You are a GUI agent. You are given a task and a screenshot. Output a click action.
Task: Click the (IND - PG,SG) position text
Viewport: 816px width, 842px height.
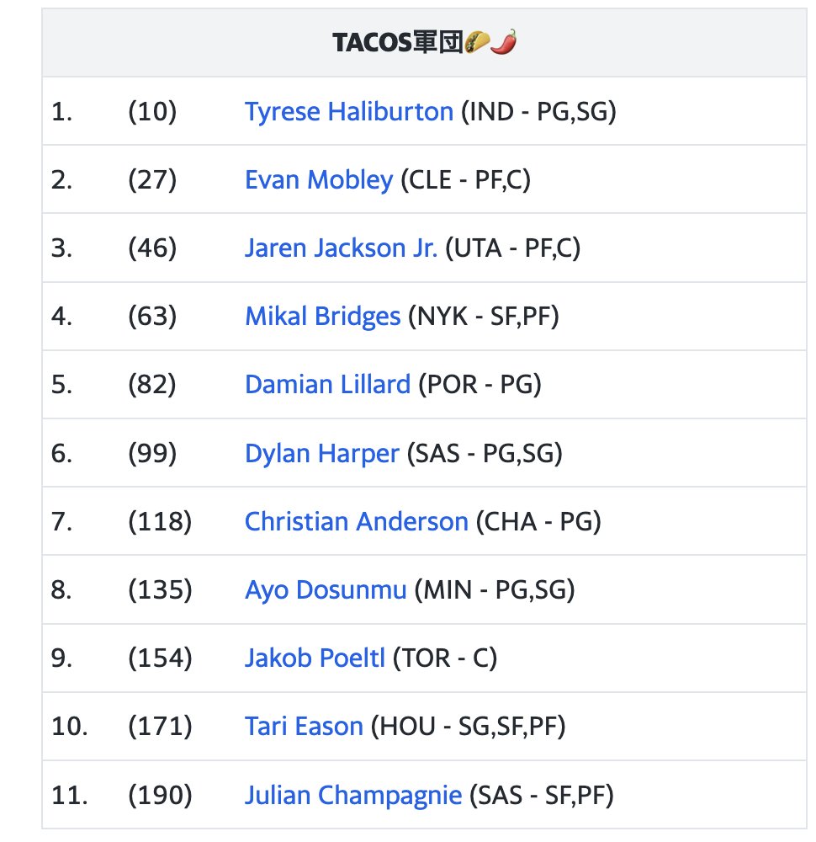(x=538, y=112)
